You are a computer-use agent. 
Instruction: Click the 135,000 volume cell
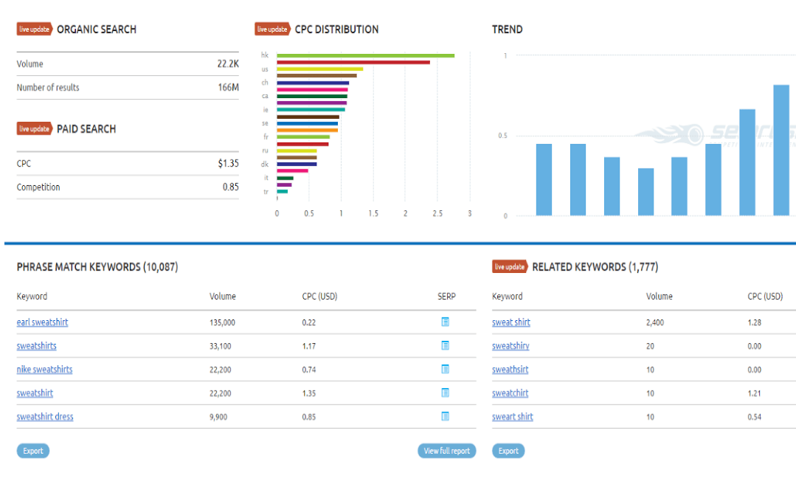222,322
